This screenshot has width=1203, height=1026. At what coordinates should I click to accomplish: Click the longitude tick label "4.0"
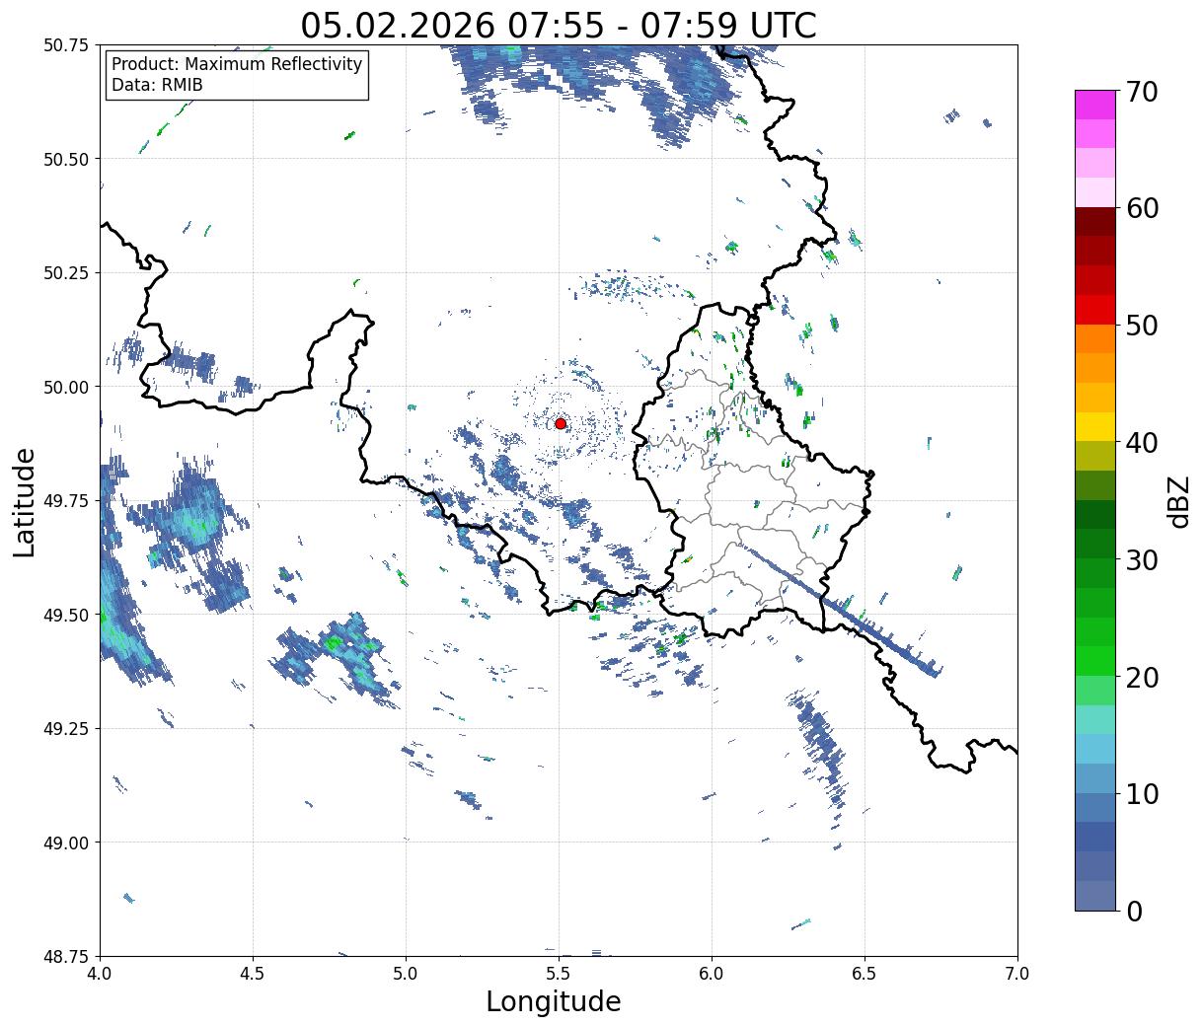[100, 974]
